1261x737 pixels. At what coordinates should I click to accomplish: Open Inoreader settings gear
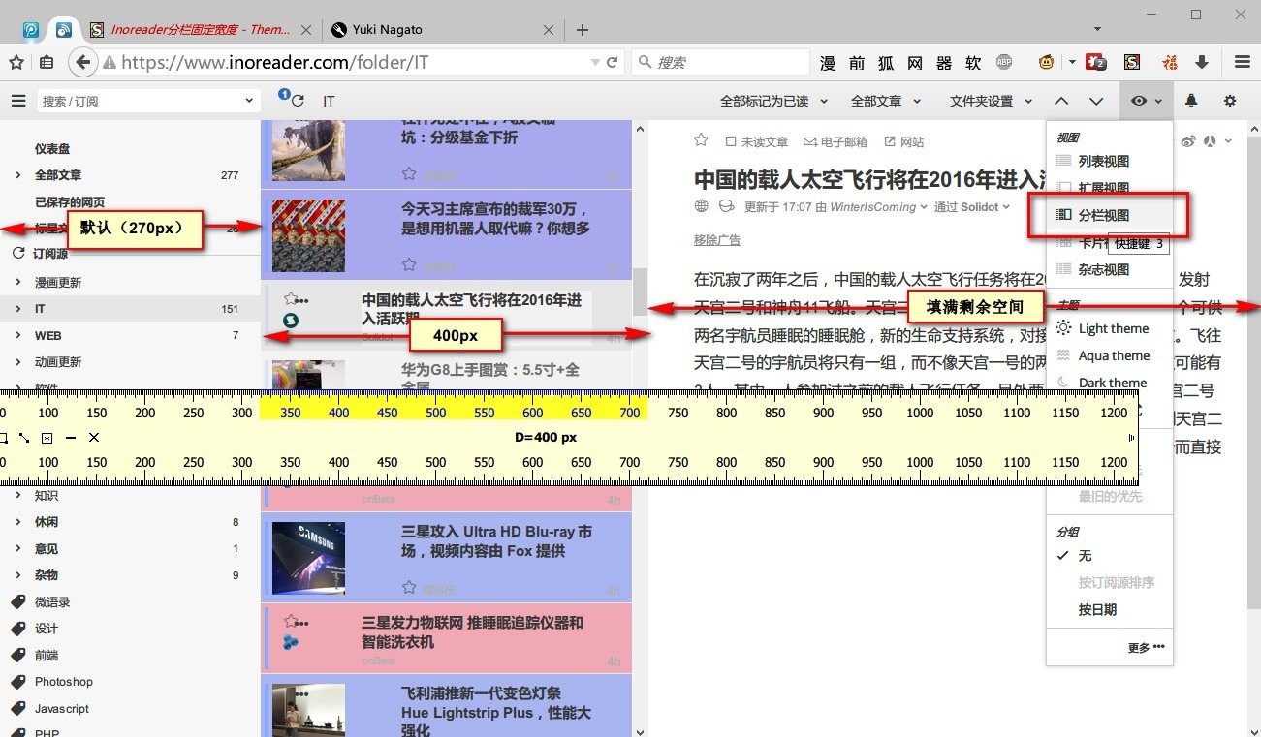1230,101
